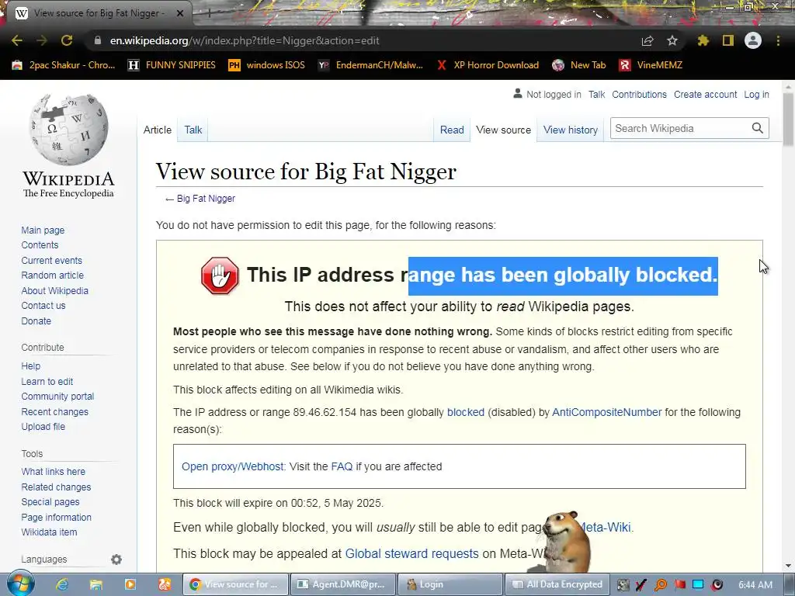This screenshot has width=795, height=596.
Task: Launch Internet Explorer from the taskbar
Action: tap(62, 584)
